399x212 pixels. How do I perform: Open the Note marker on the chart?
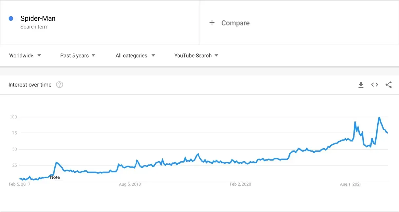coord(55,177)
